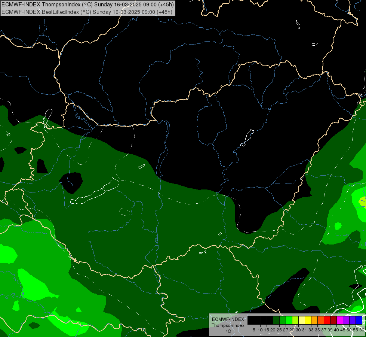Click the contour label 0 near right edge
Viewport: 366px width, 337px height.
pyautogui.click(x=362, y=267)
